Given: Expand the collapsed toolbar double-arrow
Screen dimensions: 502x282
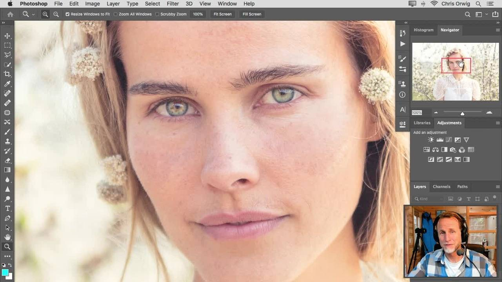Looking at the screenshot, I should [x=4, y=23].
